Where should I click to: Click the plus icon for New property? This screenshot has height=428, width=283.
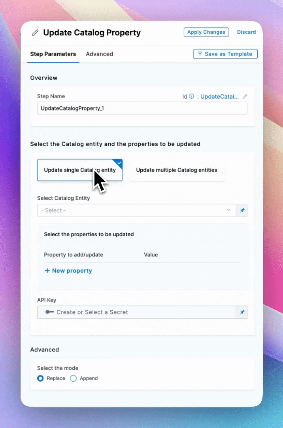(x=47, y=271)
